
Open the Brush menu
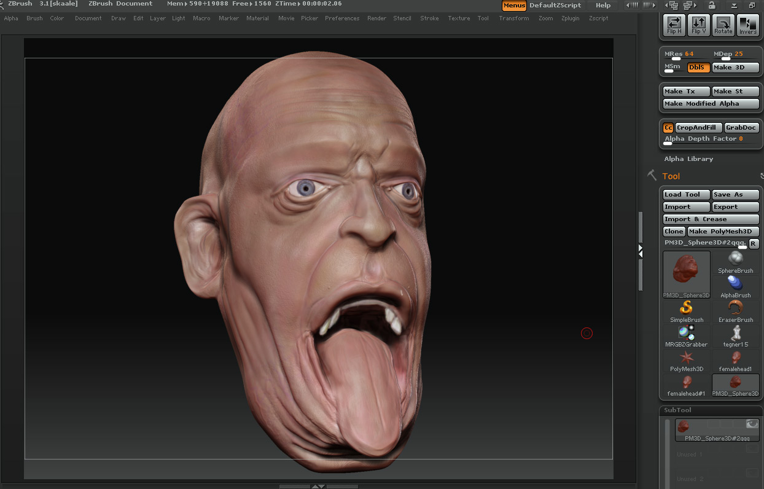[34, 18]
